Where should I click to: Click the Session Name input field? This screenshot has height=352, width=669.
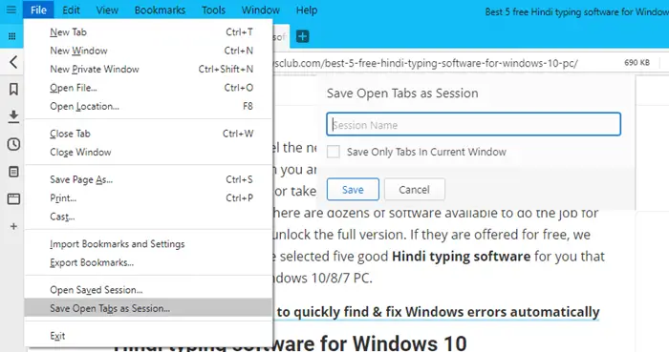pos(474,124)
